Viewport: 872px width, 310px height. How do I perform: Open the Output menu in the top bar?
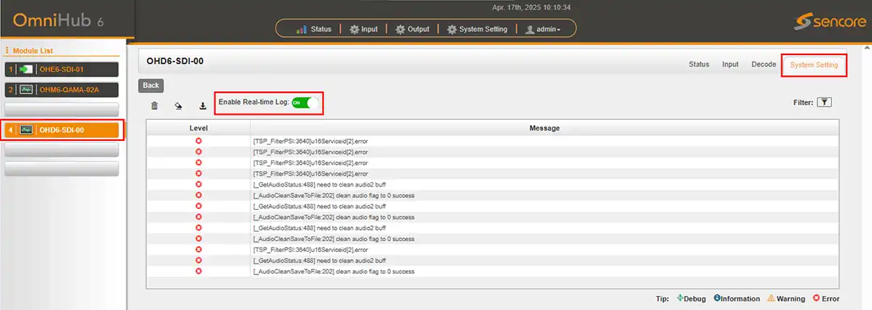point(412,29)
